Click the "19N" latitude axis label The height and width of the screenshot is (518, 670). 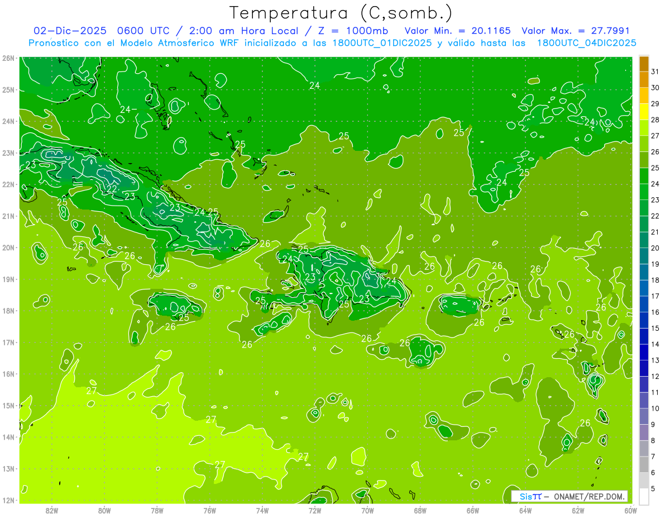point(8,279)
